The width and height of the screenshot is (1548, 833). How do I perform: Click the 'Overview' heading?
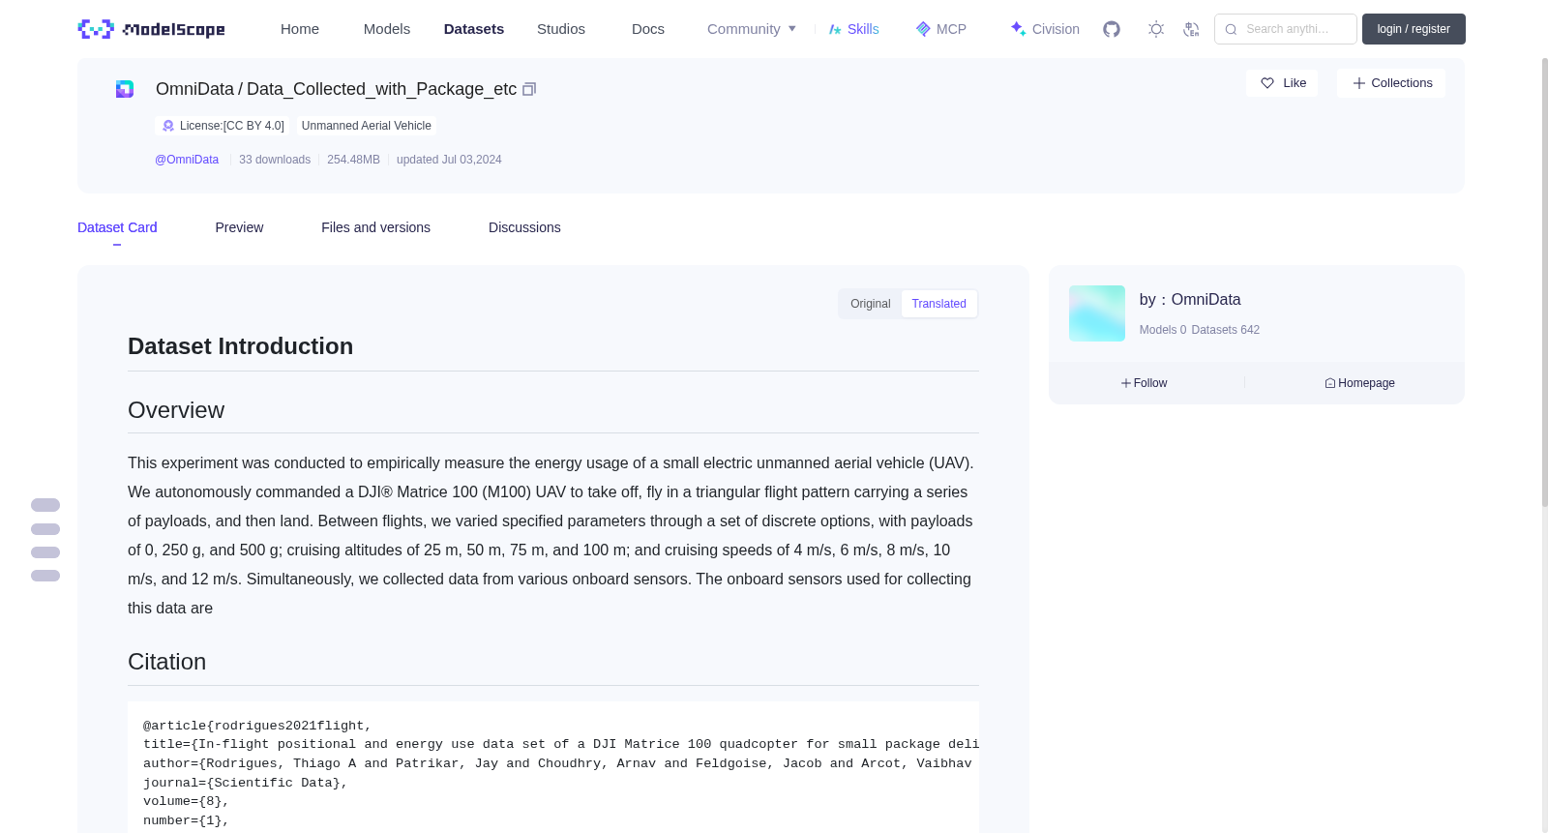click(x=176, y=410)
